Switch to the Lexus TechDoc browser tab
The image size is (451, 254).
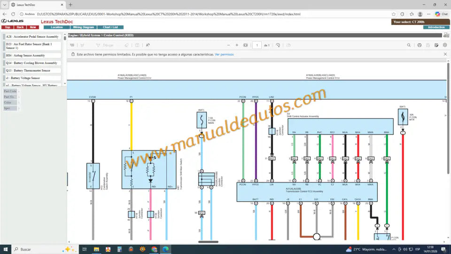tap(38, 5)
